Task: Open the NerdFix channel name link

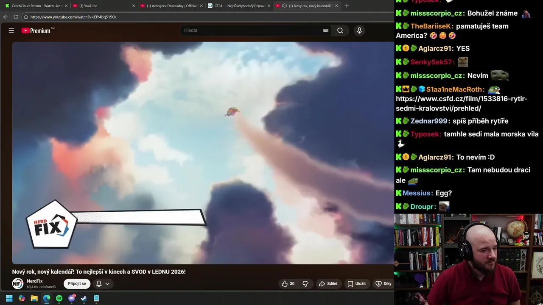Action: point(35,281)
